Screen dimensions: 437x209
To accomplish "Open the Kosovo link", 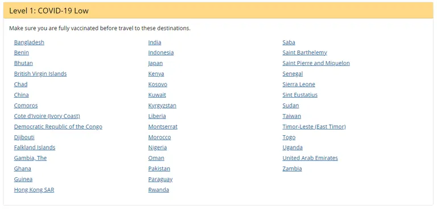I will [x=158, y=84].
